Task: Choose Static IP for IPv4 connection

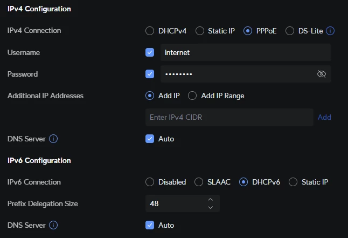Action: coord(200,31)
